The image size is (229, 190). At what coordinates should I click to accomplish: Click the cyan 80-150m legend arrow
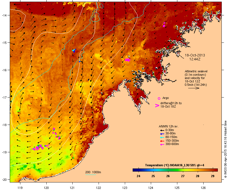[x=162, y=137]
